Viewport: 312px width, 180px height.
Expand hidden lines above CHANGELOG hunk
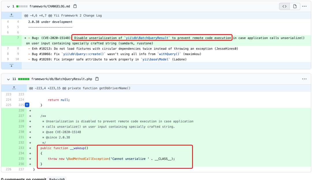[x=12, y=15]
